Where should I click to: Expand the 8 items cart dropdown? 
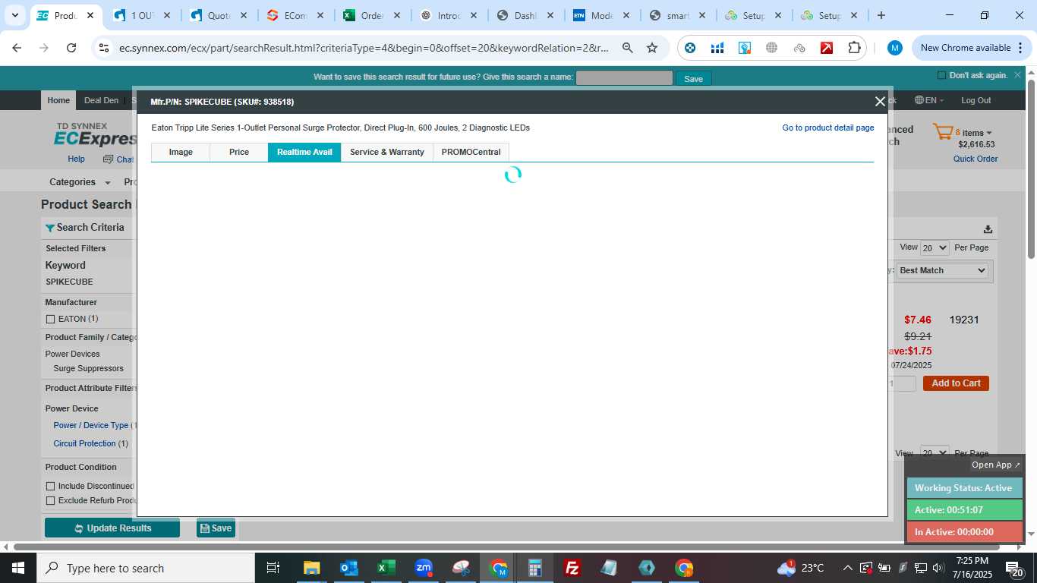coord(974,133)
